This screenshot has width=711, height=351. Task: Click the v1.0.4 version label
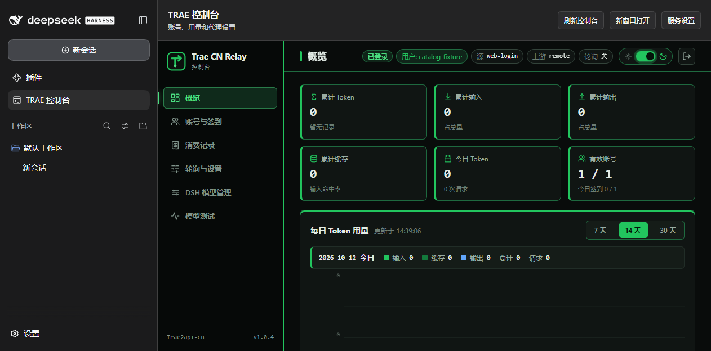pyautogui.click(x=264, y=337)
